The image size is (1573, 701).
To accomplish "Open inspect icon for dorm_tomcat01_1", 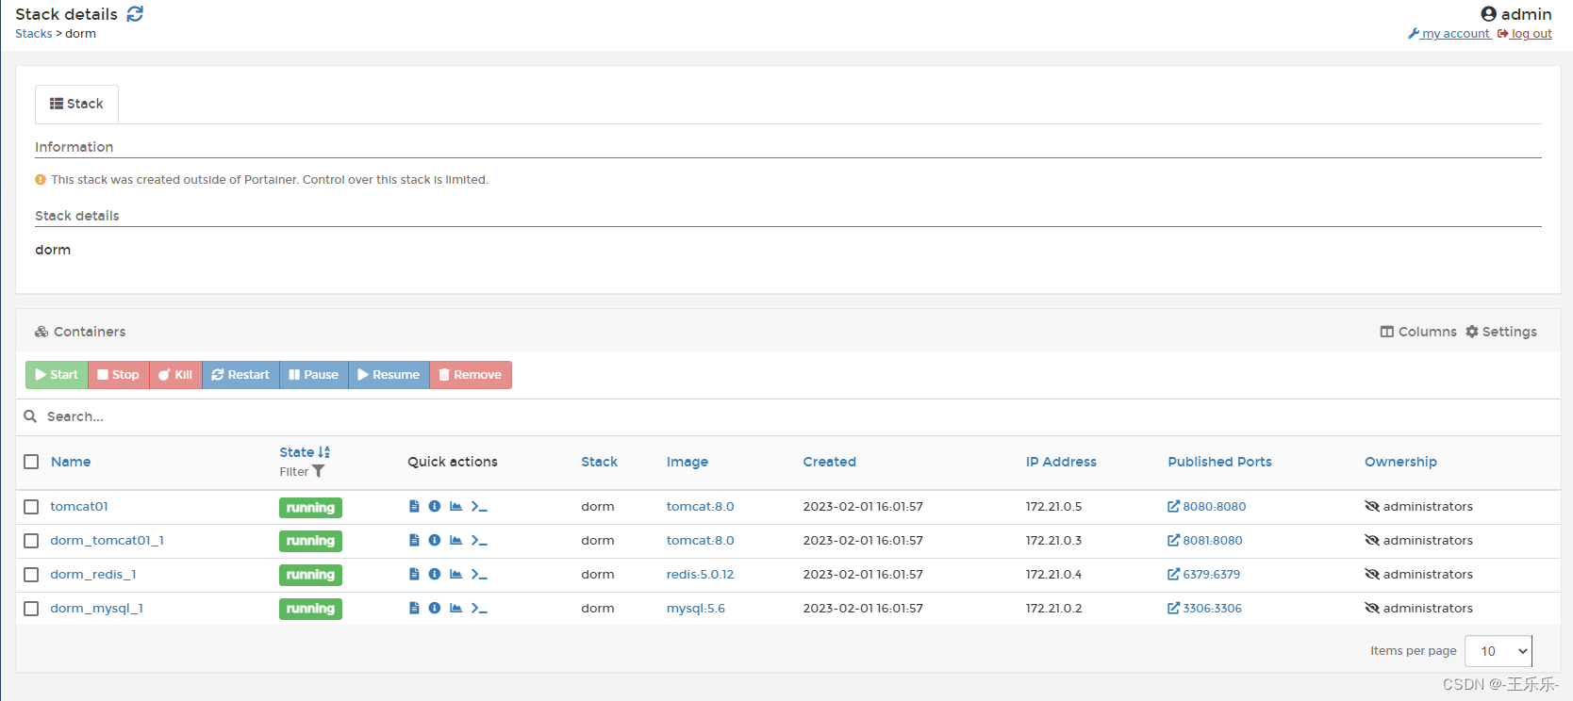I will [435, 541].
